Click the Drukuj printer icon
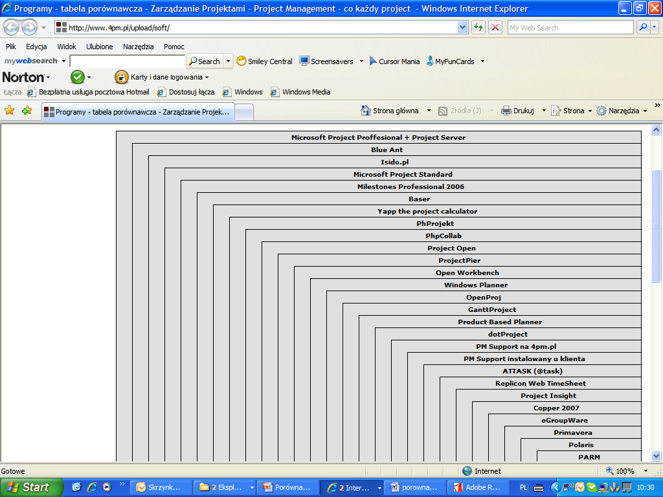Viewport: 663px width, 497px height. click(506, 111)
